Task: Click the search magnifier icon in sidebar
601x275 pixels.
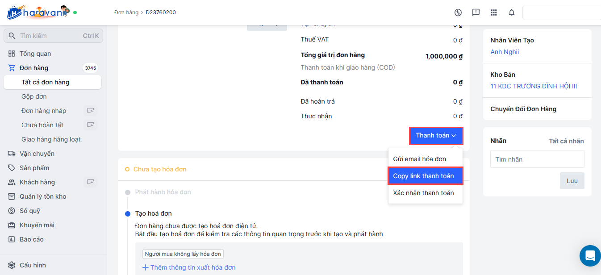Action: [x=12, y=36]
